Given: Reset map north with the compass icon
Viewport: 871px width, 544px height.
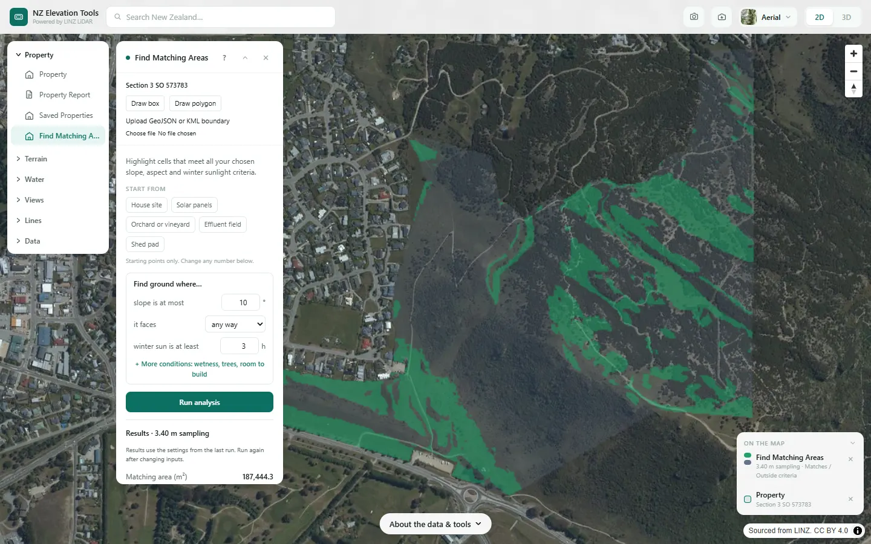Looking at the screenshot, I should click(x=853, y=88).
